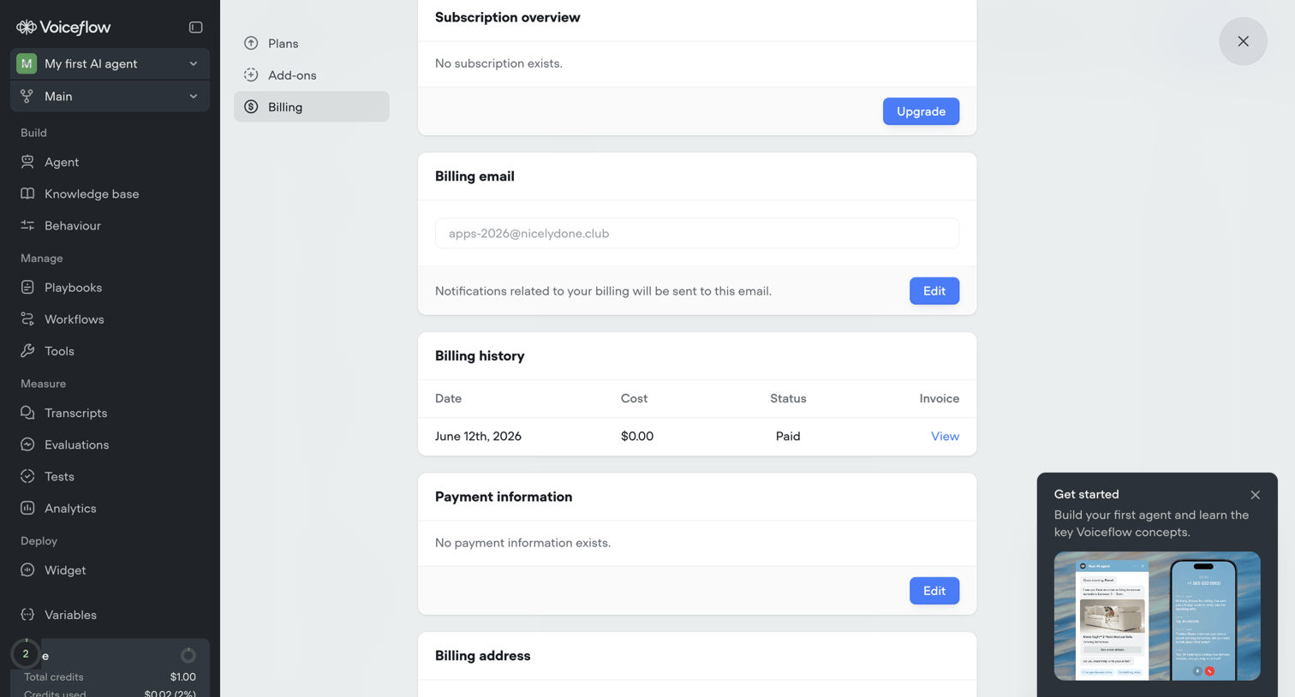Viewport: 1295px width, 697px height.
Task: Click the Billing history heading
Action: point(480,355)
